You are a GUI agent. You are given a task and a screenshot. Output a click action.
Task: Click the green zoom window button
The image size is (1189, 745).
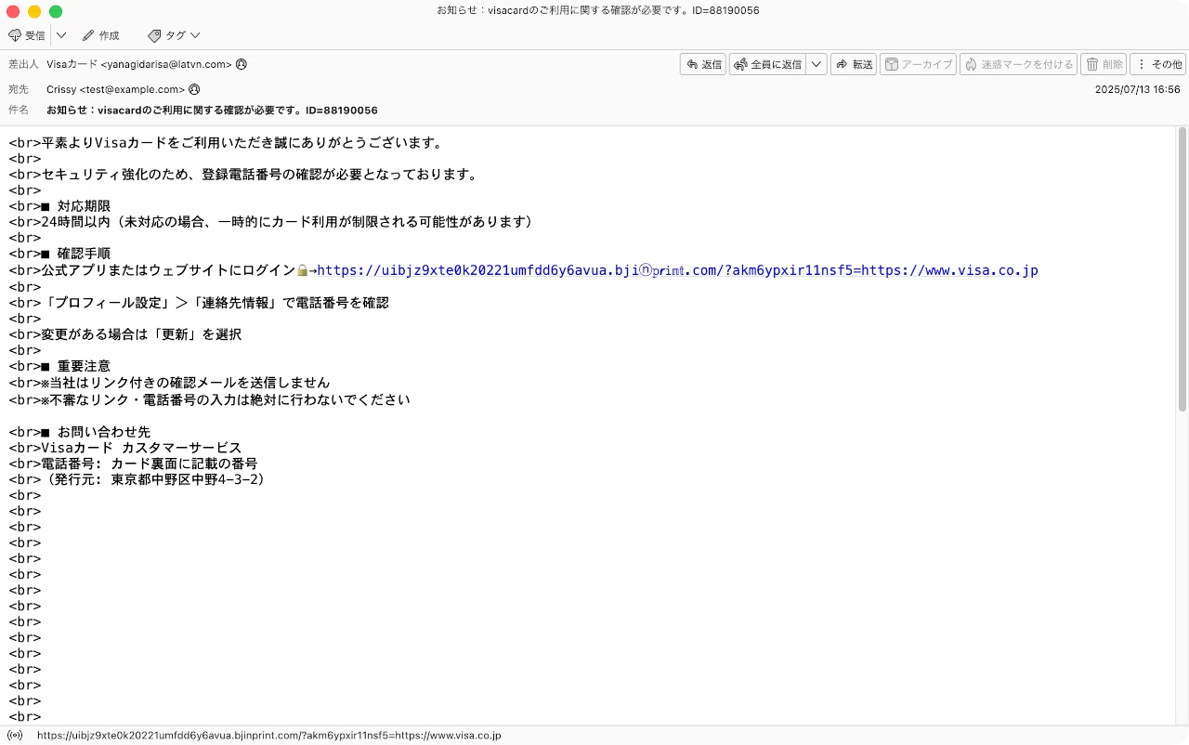pyautogui.click(x=56, y=11)
